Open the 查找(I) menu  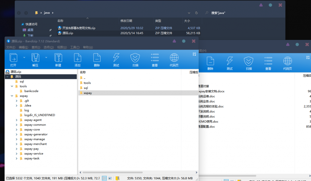(36, 47)
